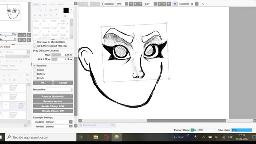The width and height of the screenshot is (256, 144).
Task: Open the Dragging resample Bilinear dropdown
Action: pyautogui.click(x=71, y=122)
